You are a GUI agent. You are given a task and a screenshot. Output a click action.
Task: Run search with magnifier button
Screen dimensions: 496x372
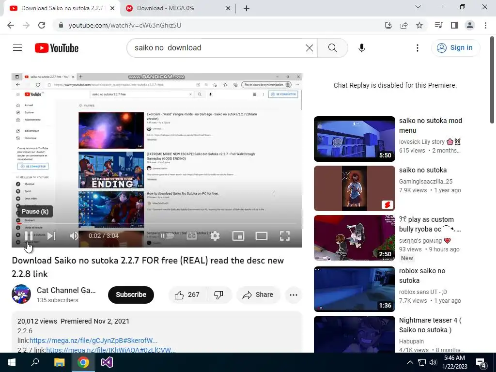click(332, 48)
